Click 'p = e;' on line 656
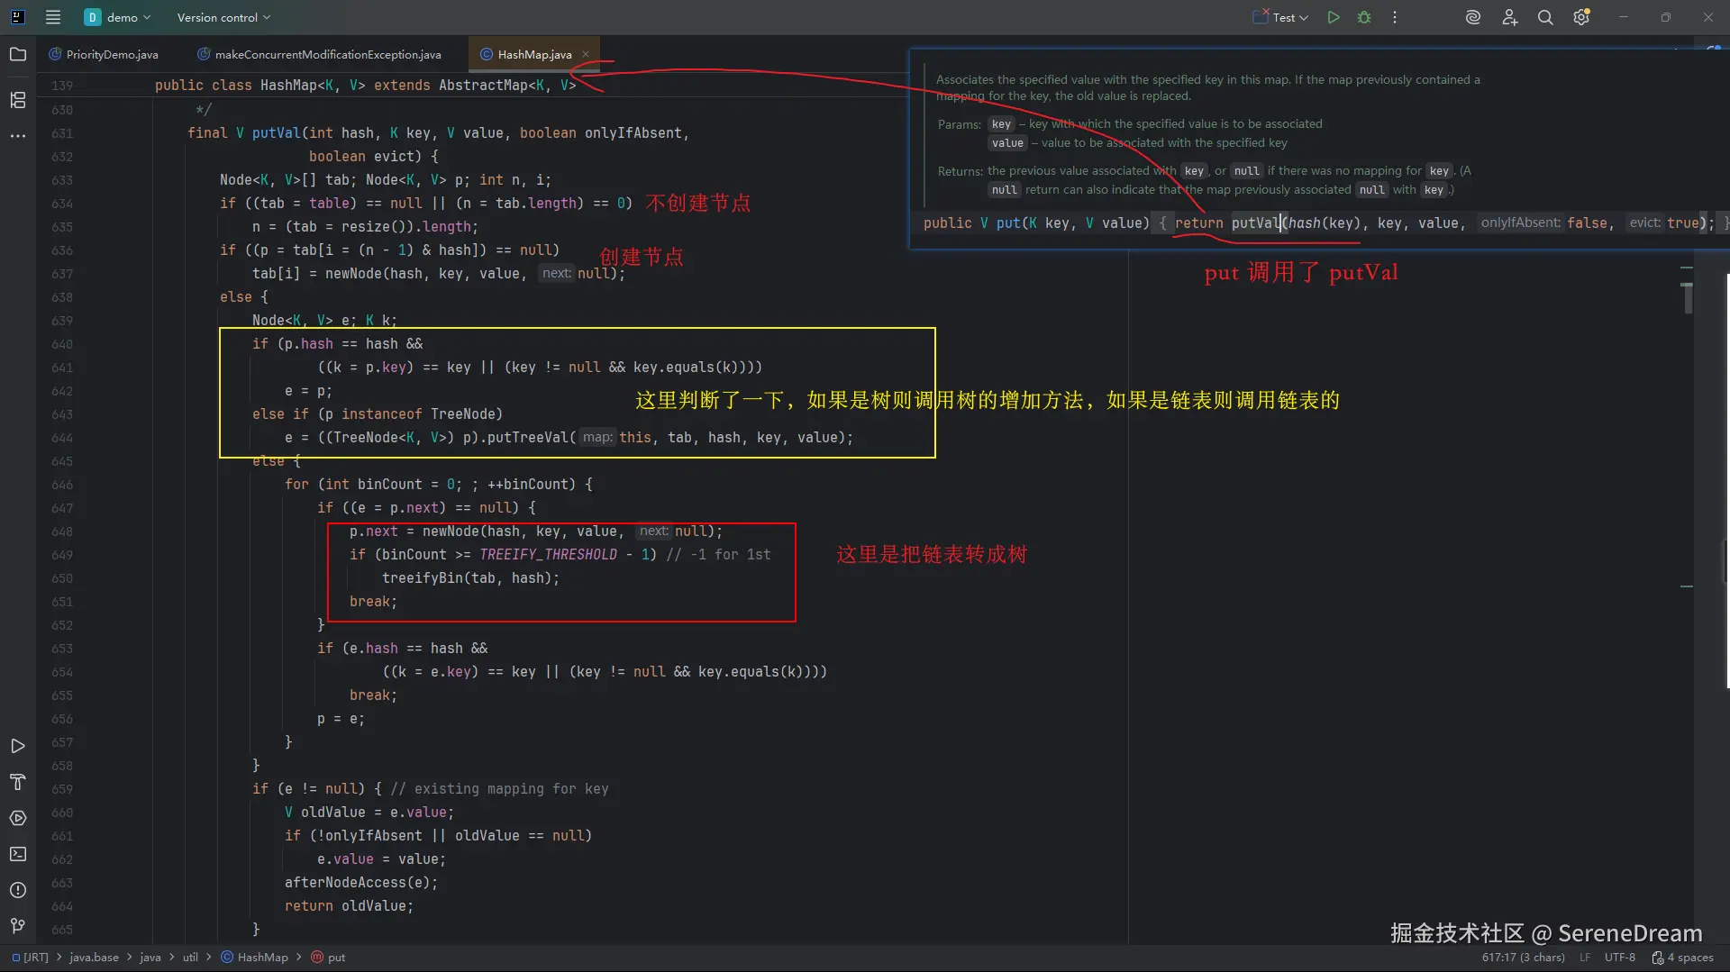 (341, 719)
